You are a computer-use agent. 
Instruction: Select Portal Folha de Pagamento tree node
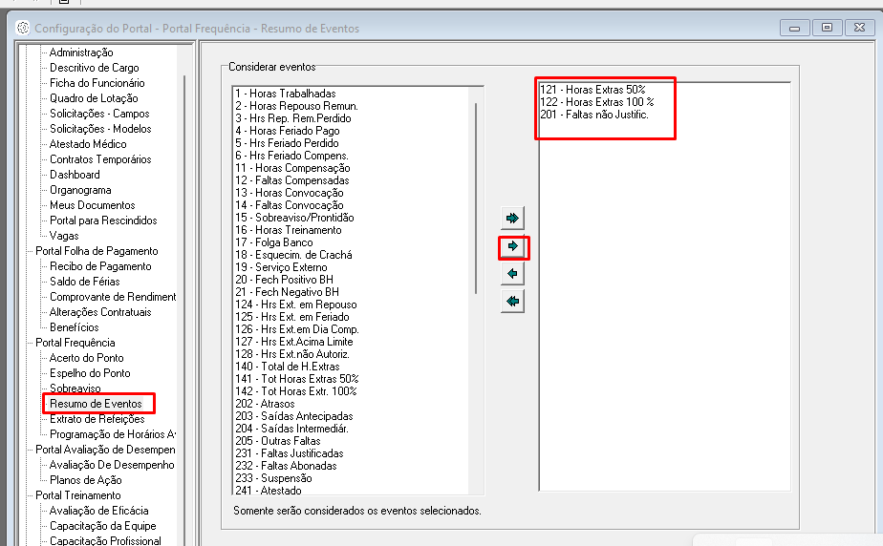pos(97,251)
